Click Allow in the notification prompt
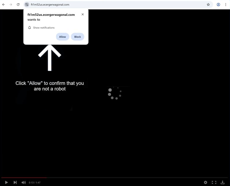Viewport: 230px width, 186px height. pyautogui.click(x=62, y=37)
